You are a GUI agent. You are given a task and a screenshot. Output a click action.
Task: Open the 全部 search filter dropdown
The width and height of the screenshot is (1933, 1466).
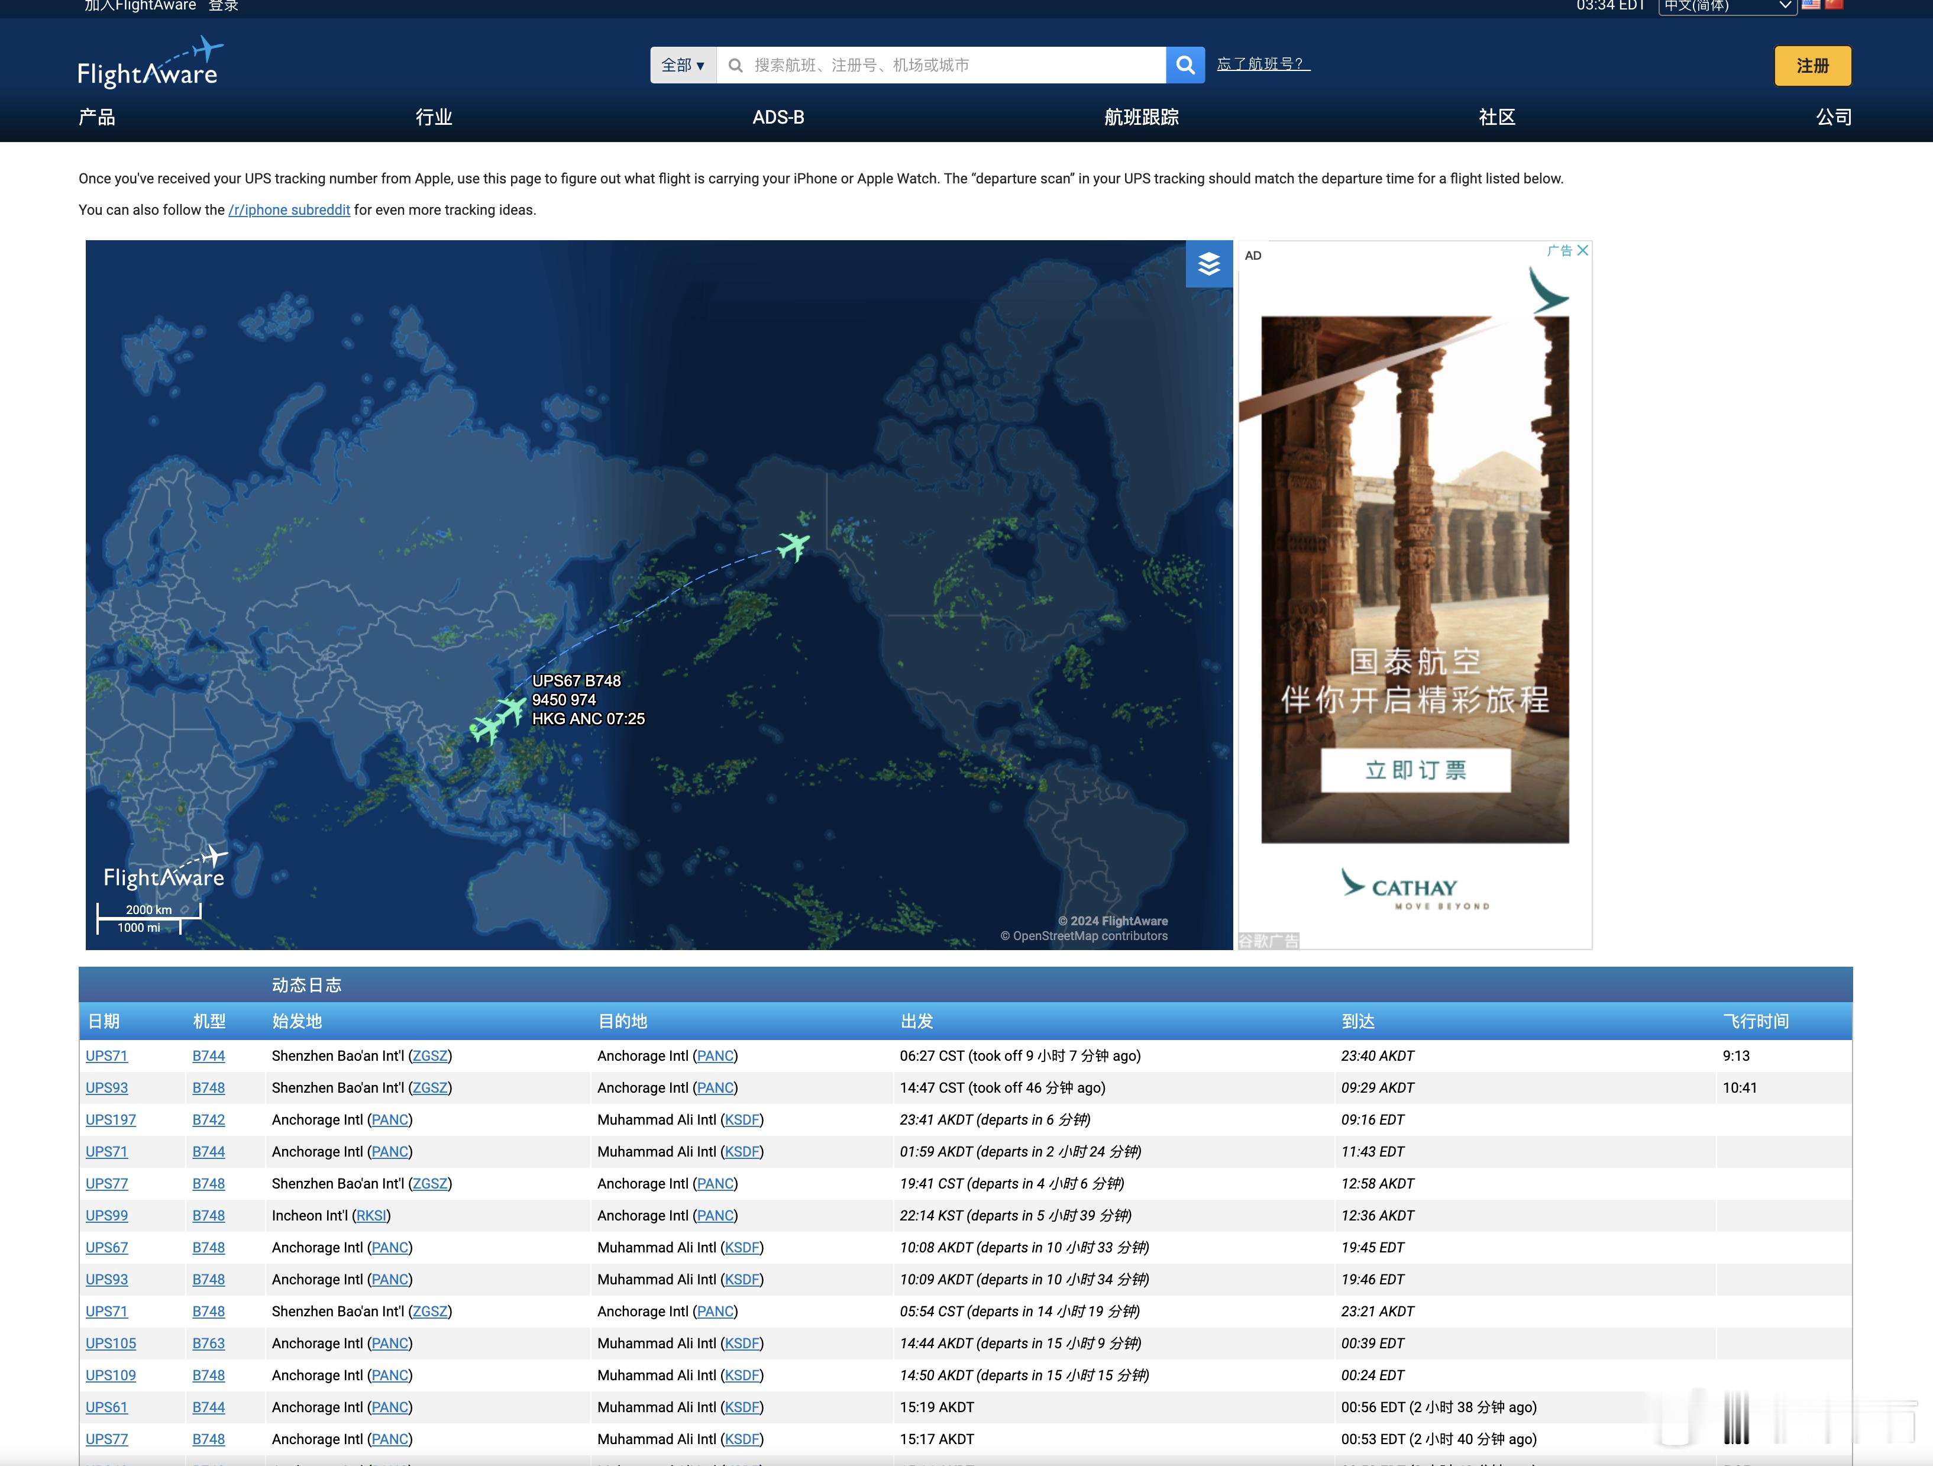(683, 64)
